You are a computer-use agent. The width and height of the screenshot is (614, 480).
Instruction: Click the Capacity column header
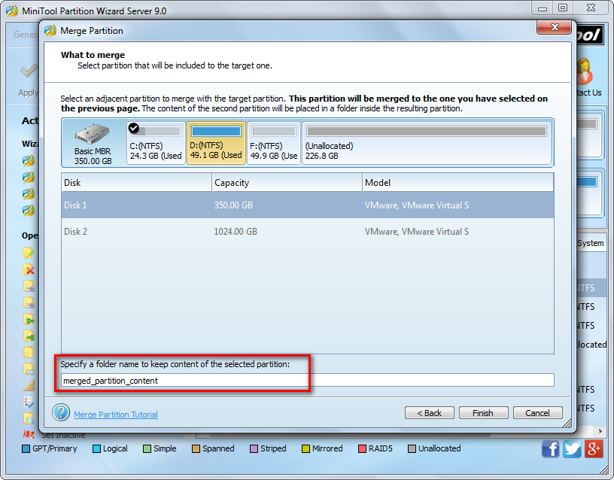[x=287, y=183]
